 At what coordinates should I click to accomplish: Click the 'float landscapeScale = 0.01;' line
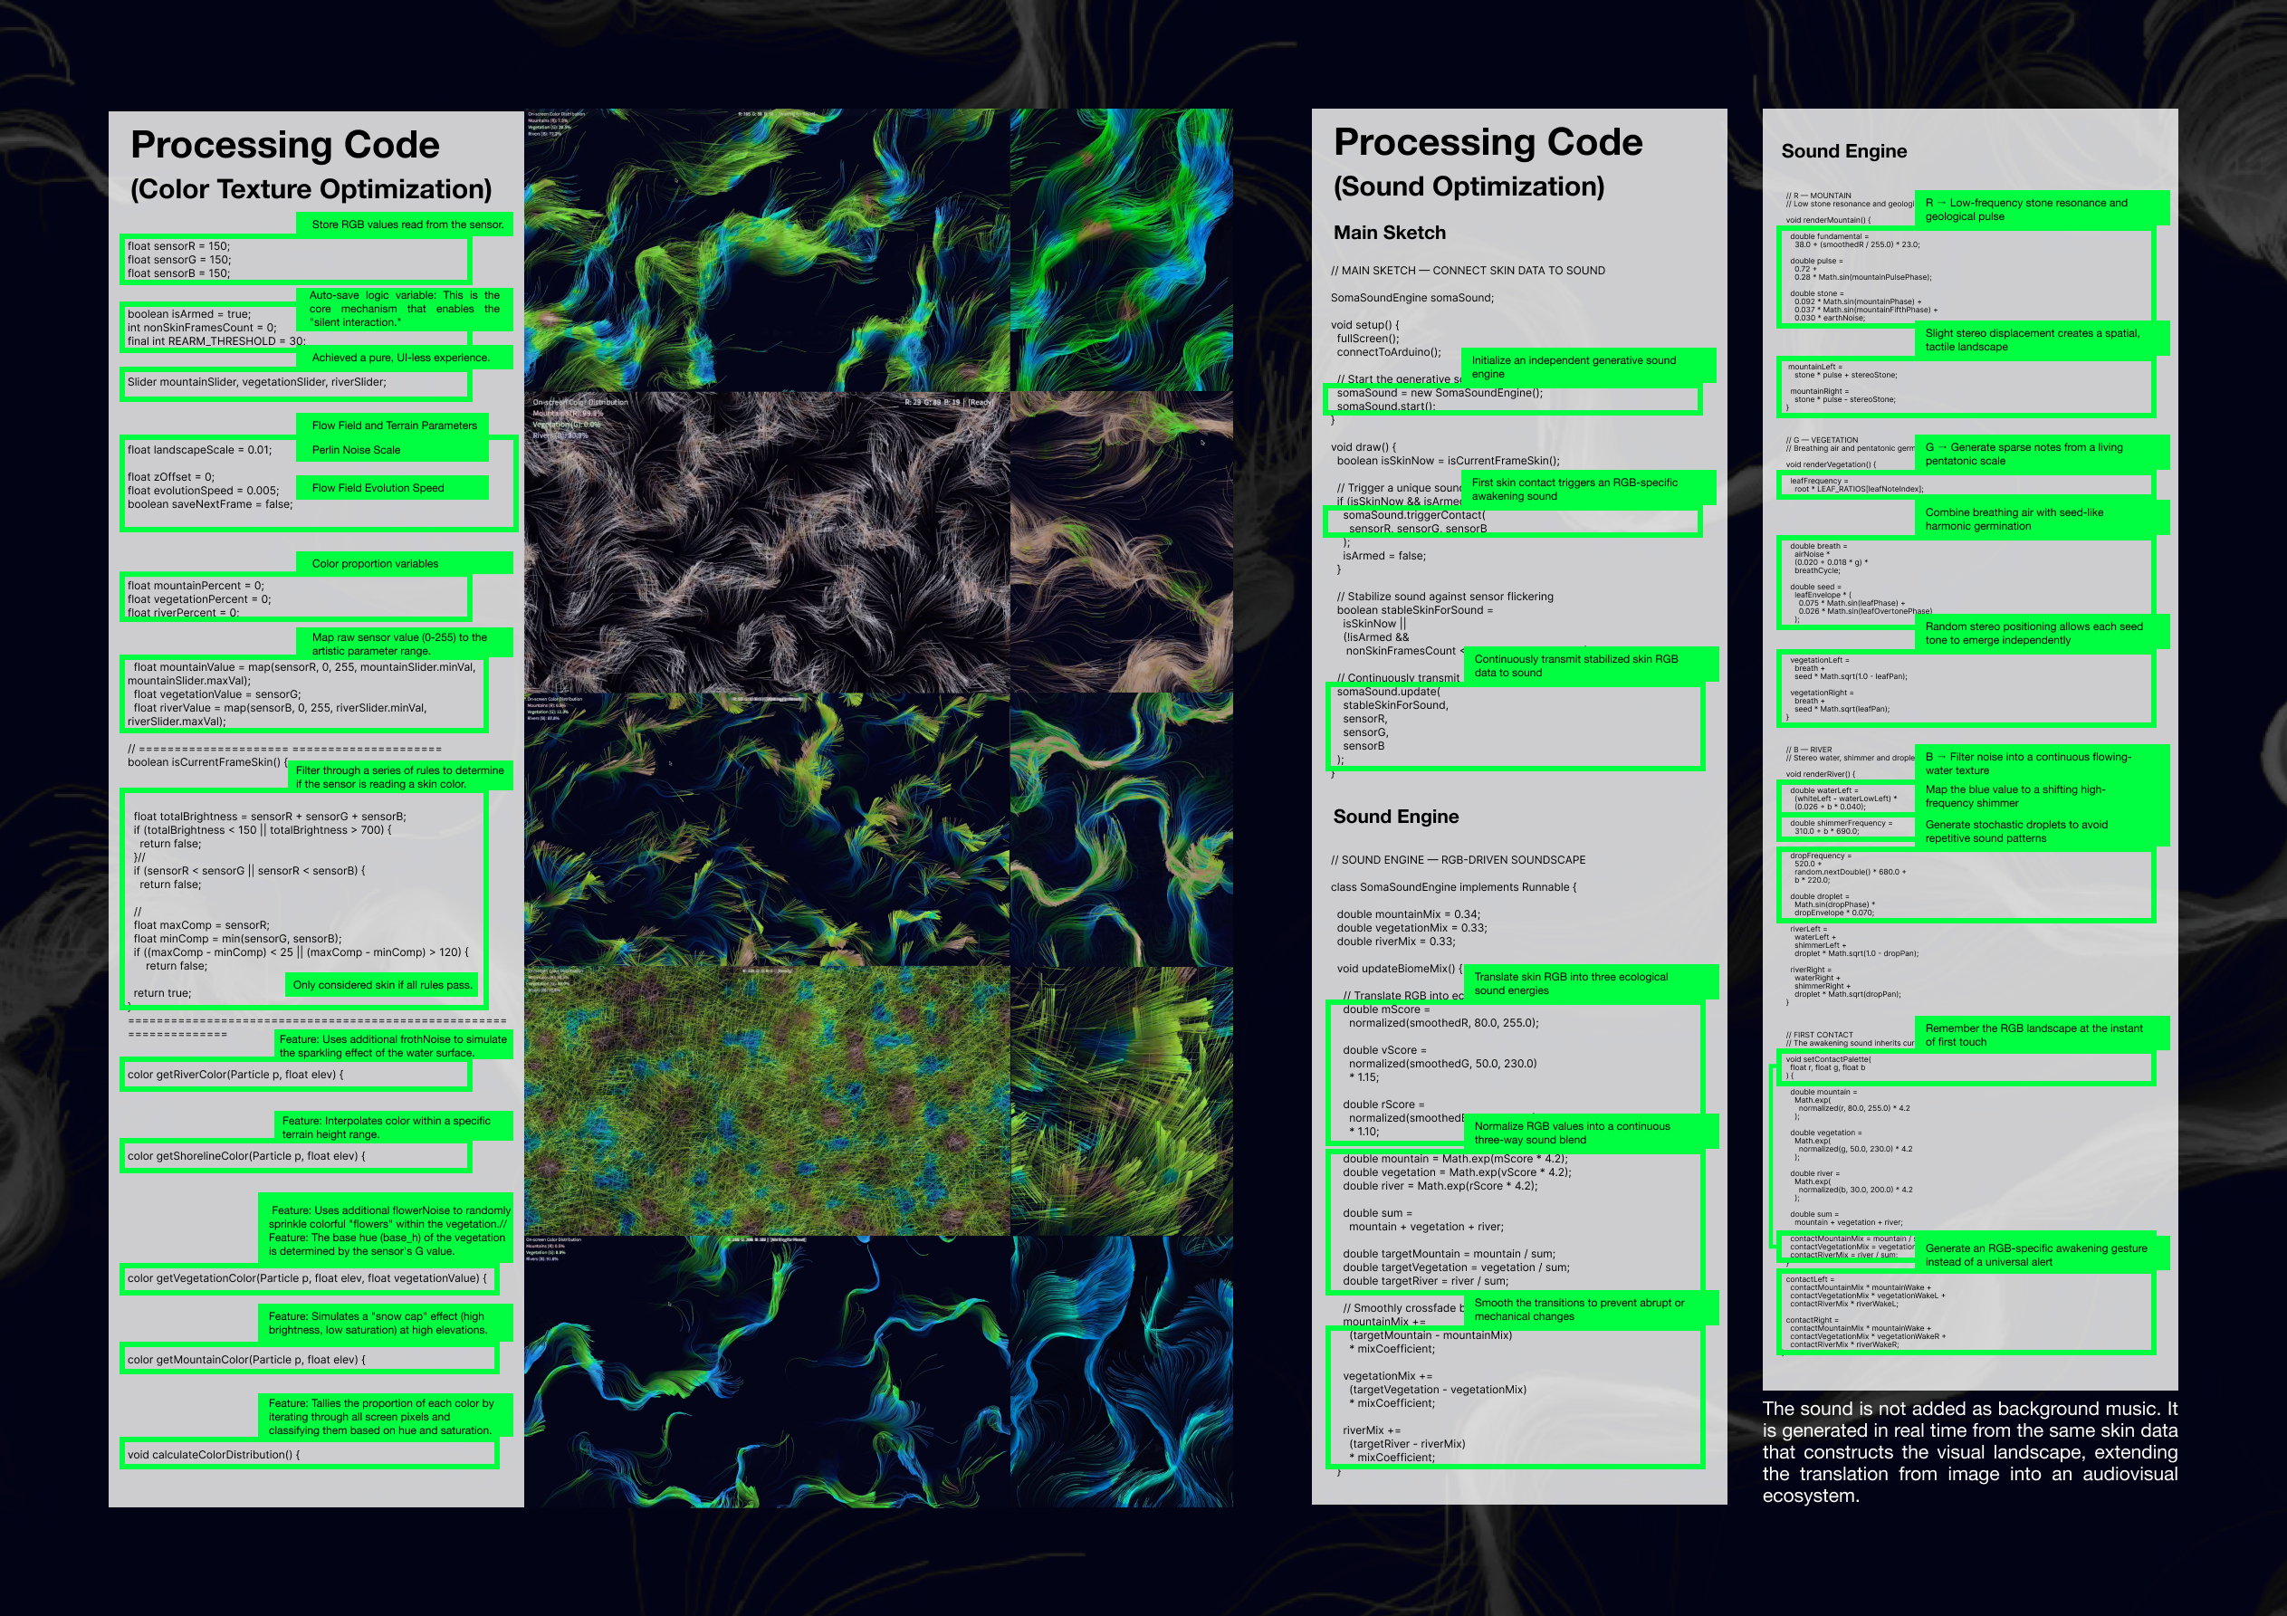pyautogui.click(x=199, y=449)
